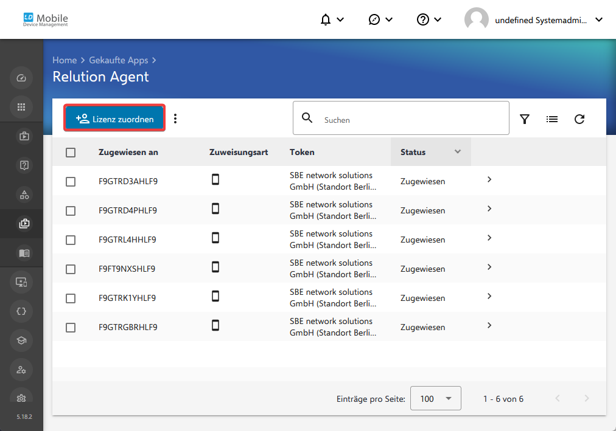
Task: Open the three-dot more options menu
Action: point(175,119)
